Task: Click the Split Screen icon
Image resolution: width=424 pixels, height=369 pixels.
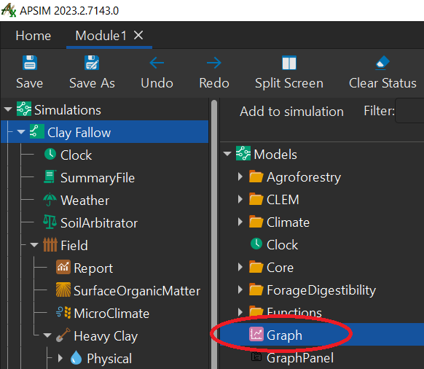Action: (289, 63)
